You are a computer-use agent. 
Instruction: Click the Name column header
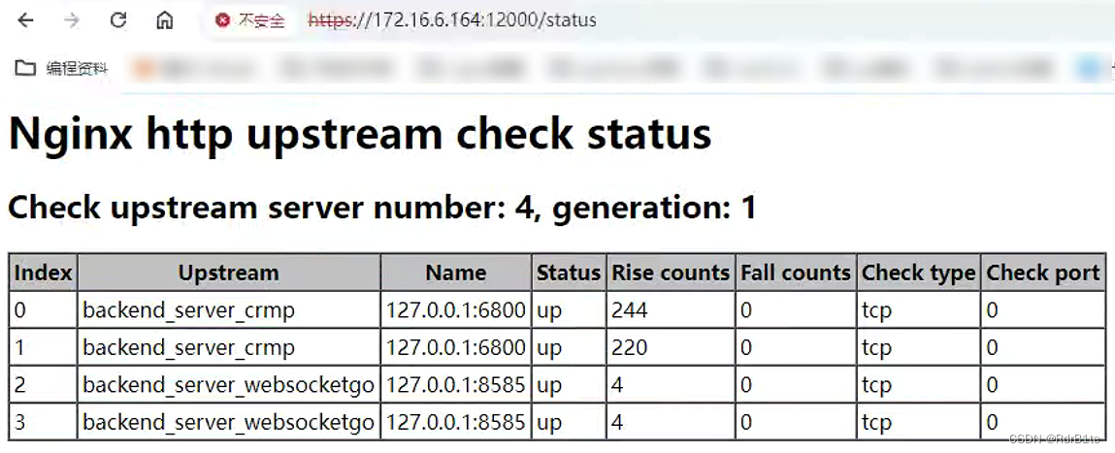[456, 273]
